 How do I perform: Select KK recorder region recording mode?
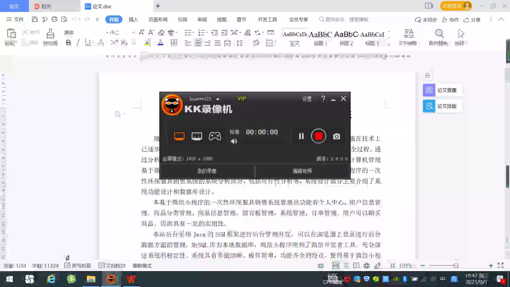point(197,136)
